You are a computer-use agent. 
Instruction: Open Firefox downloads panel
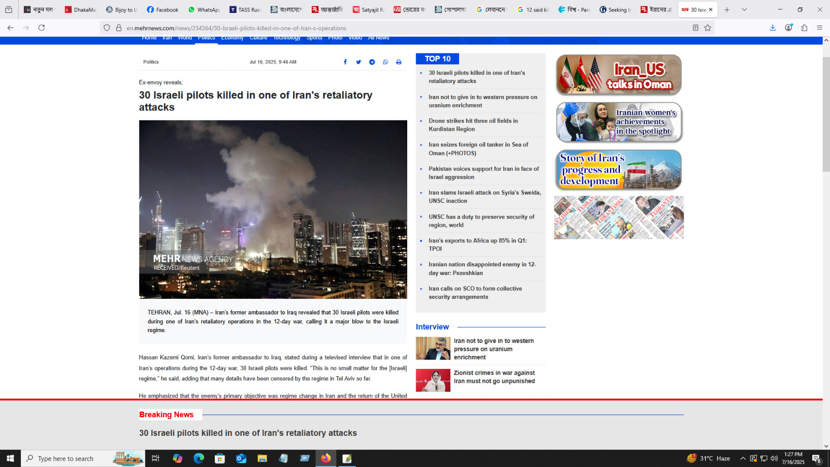tap(772, 28)
